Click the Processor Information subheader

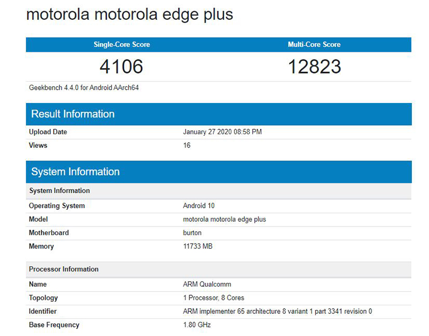(x=64, y=269)
